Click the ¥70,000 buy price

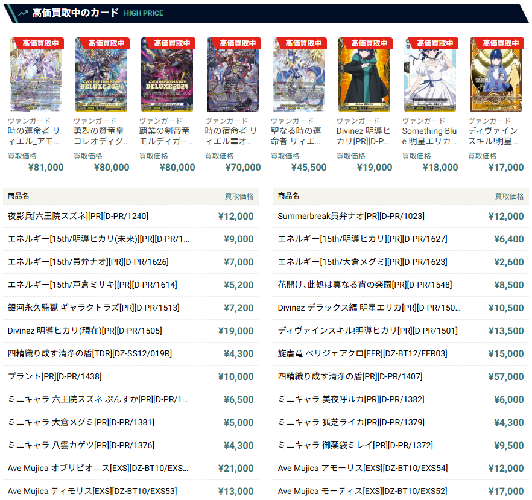coord(243,167)
